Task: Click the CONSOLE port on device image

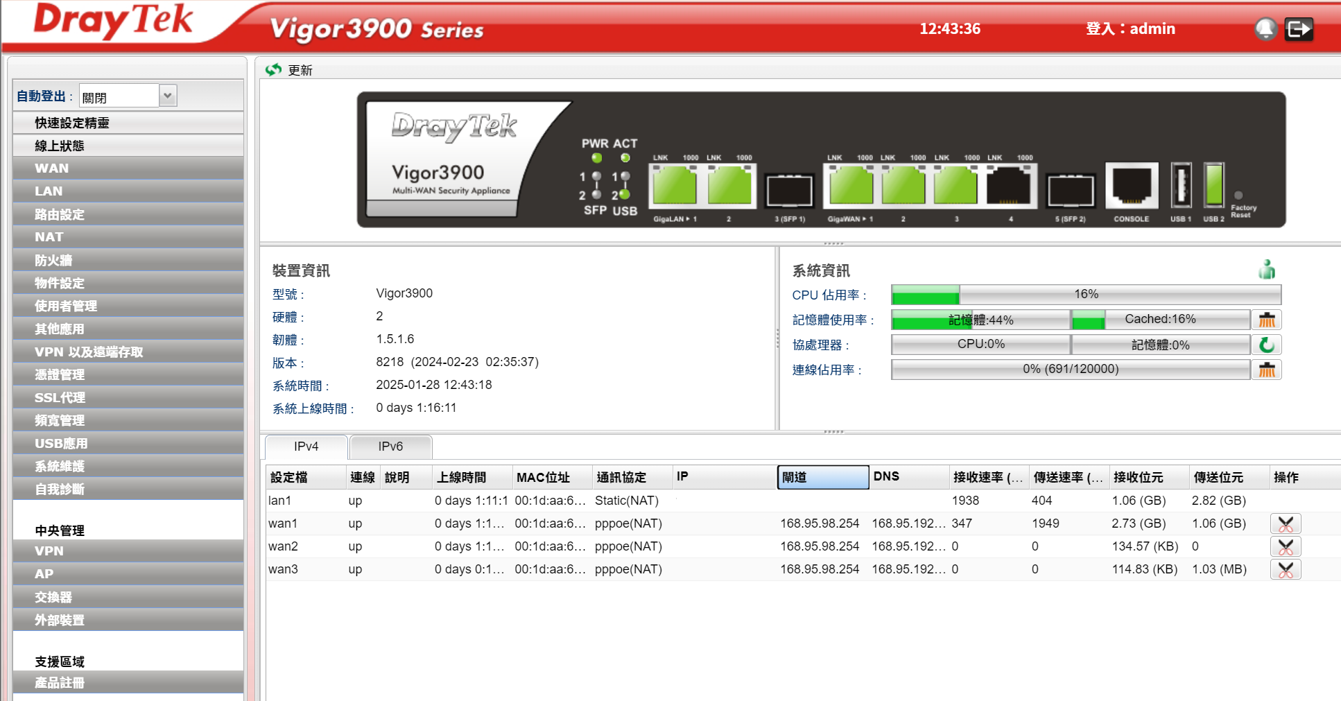Action: point(1132,185)
